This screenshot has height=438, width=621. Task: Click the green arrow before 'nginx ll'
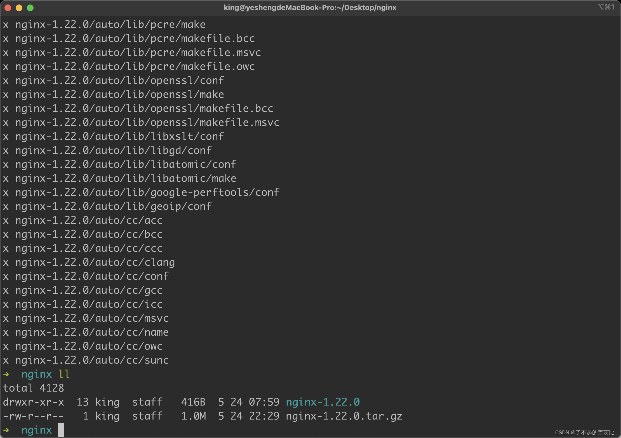[x=6, y=374]
